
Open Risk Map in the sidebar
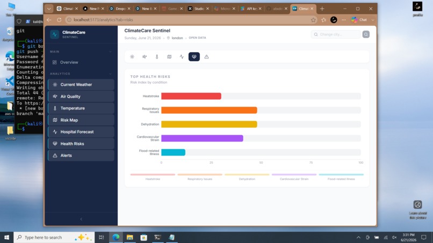click(81, 120)
